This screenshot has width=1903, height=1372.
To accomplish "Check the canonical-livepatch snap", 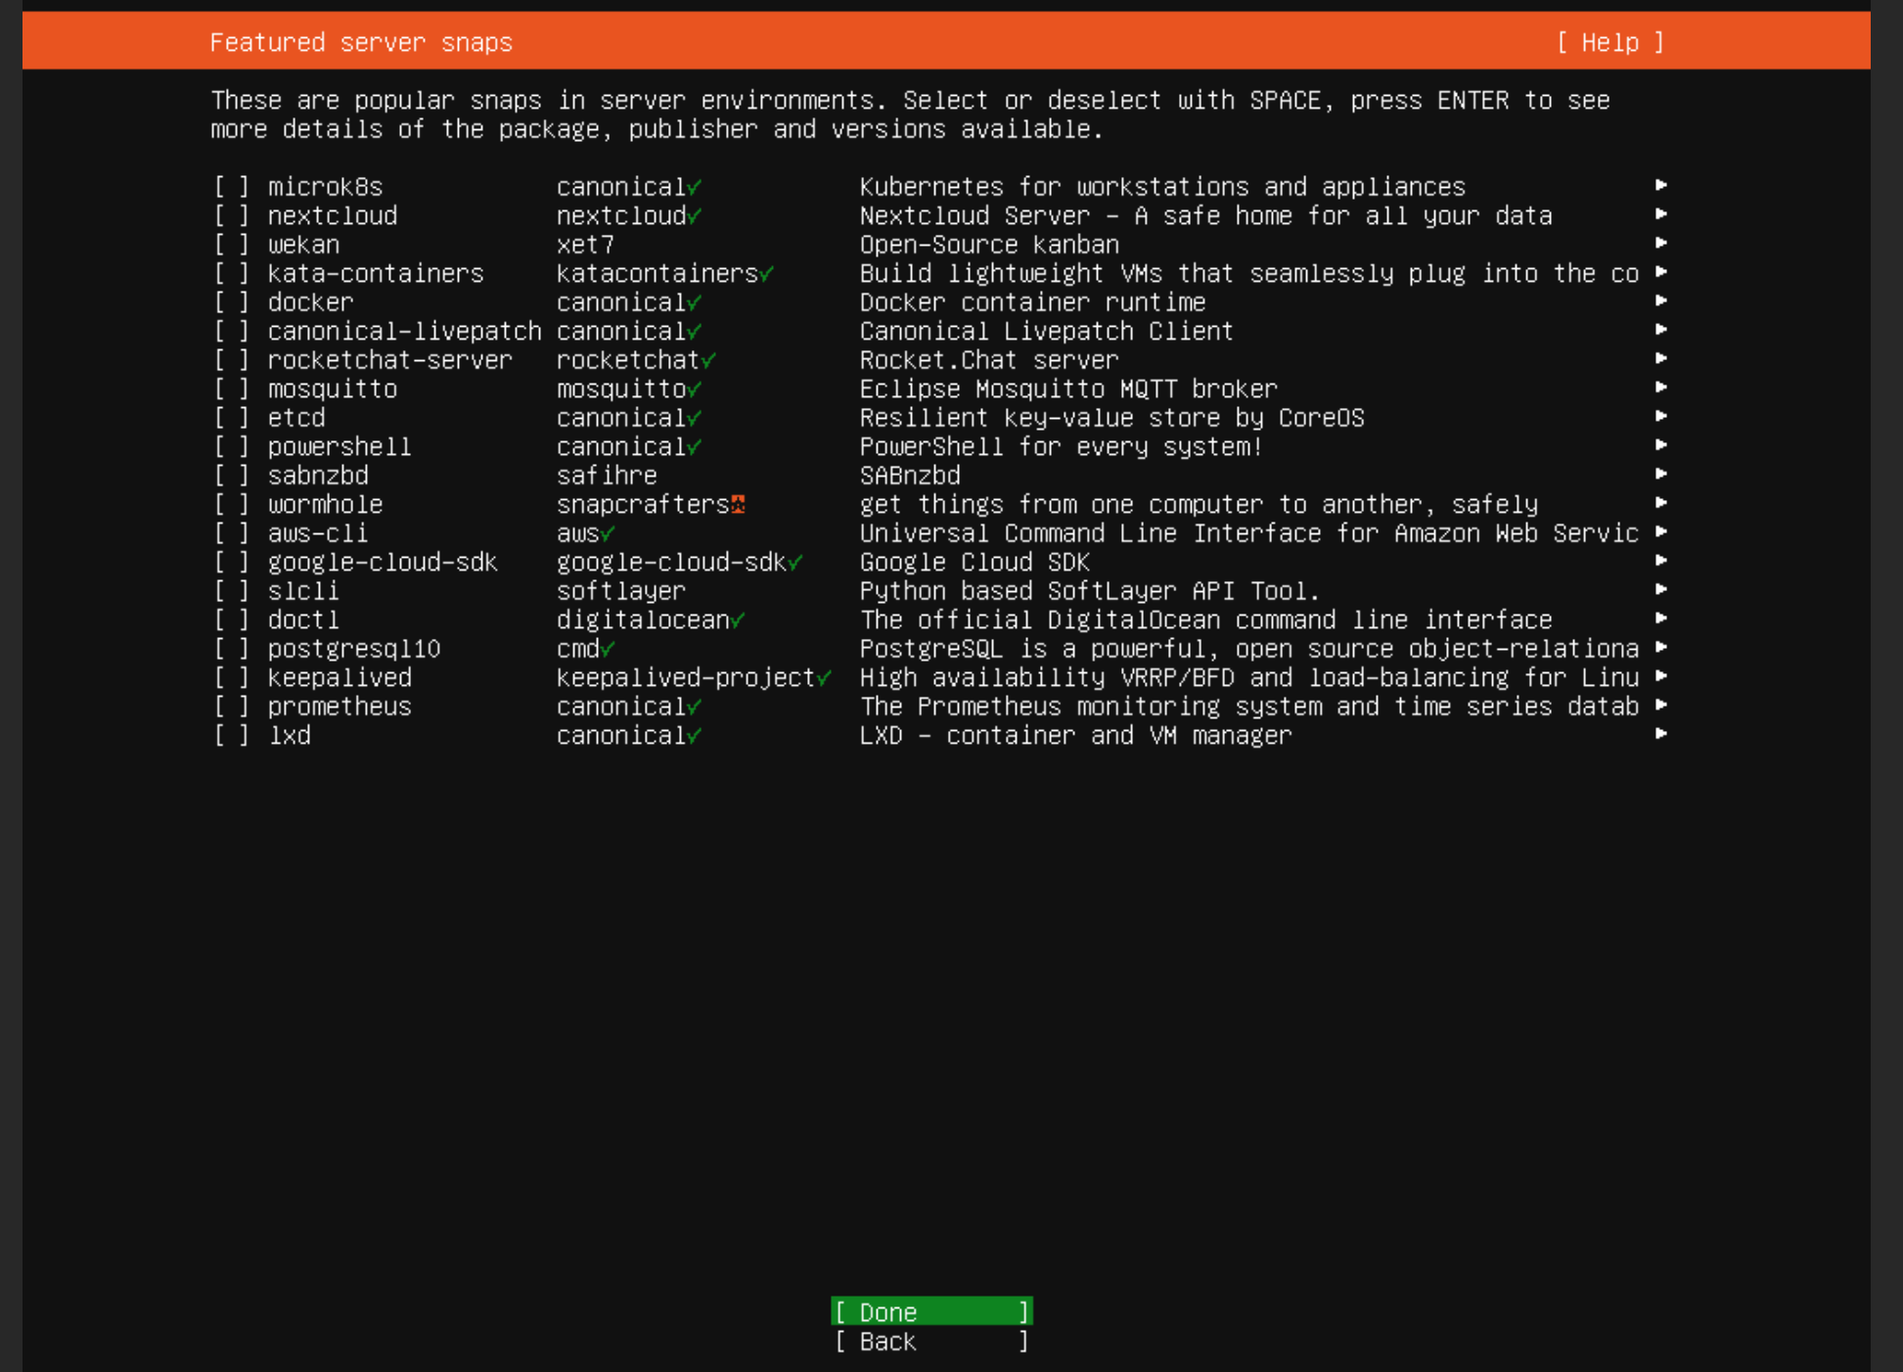I will [x=231, y=331].
